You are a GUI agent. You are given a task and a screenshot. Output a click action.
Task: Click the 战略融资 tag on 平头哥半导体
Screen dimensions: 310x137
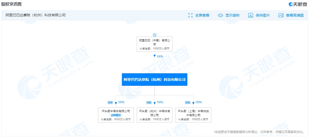coord(116,115)
